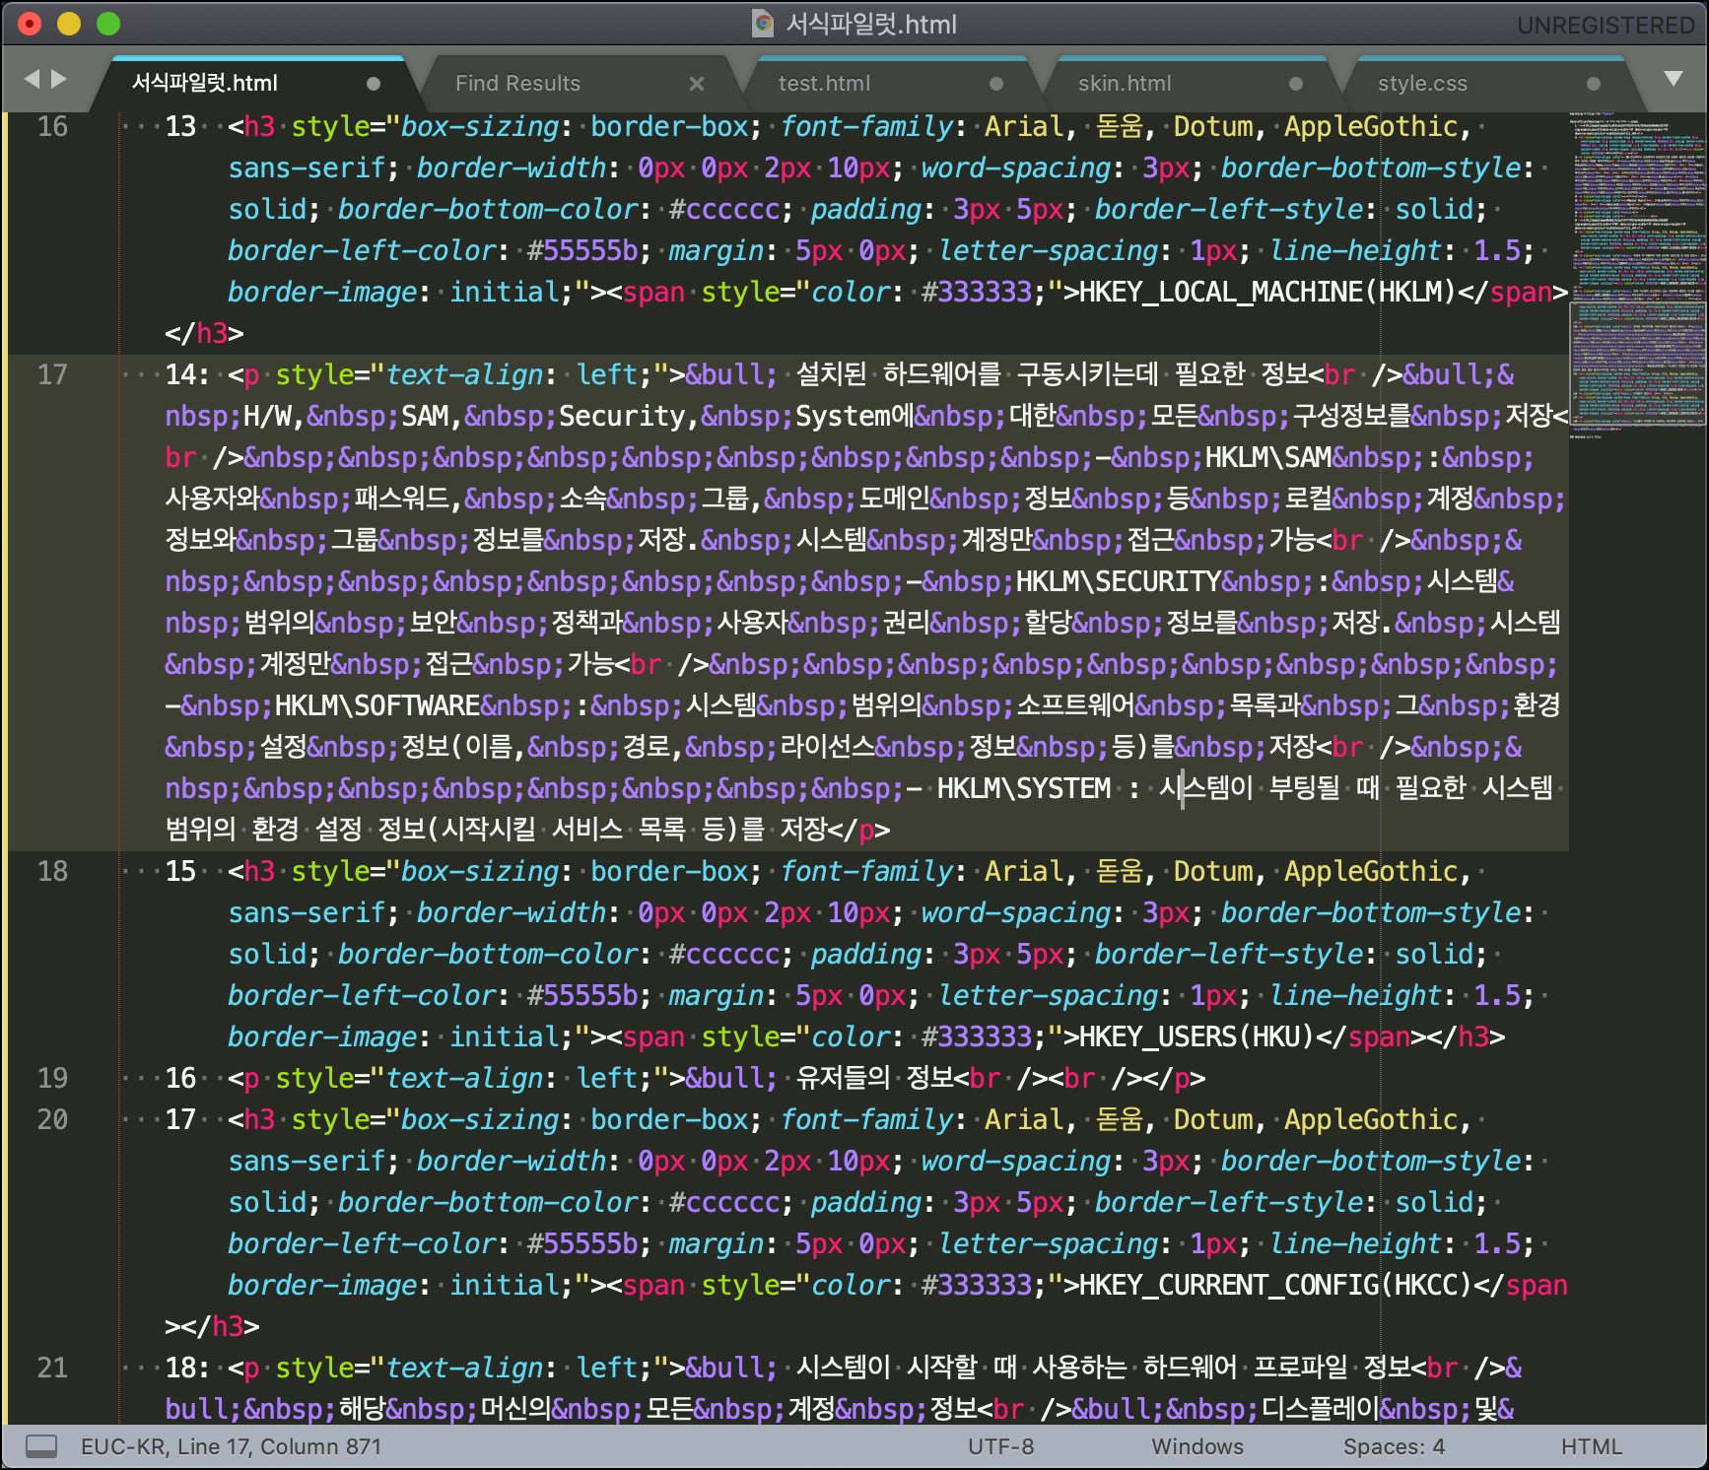Click unsaved dot on 서식파일럿.html tab
1709x1470 pixels.
click(x=374, y=84)
